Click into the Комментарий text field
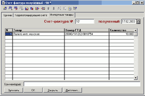Image resolution: width=145 pixels, height=96 pixels. click(x=82, y=84)
